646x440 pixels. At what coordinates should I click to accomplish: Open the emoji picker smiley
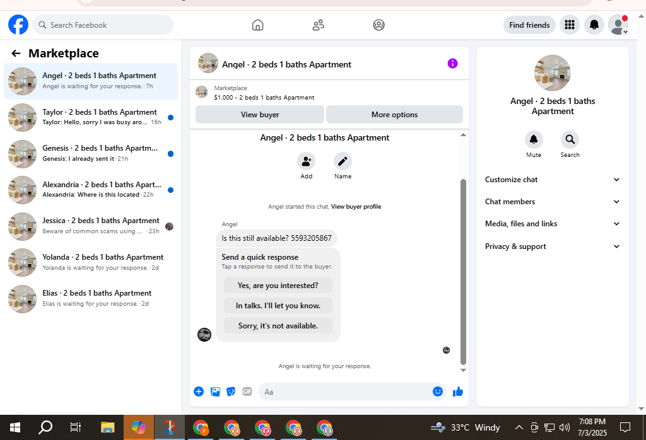(438, 391)
